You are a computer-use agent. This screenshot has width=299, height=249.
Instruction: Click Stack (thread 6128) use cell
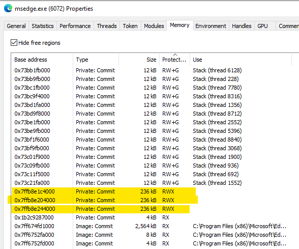(217, 70)
